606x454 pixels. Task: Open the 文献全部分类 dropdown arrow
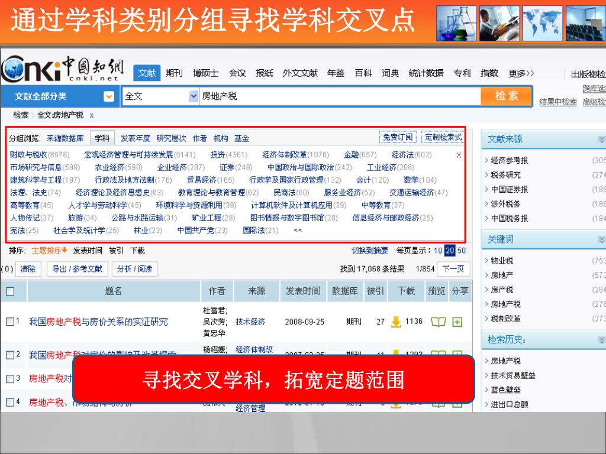[x=109, y=96]
